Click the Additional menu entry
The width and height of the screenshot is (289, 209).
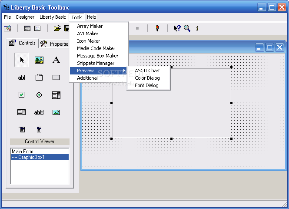point(99,78)
